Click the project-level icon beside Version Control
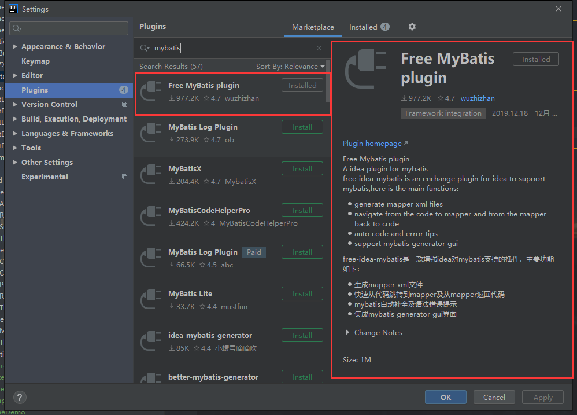The image size is (577, 415). pos(124,105)
